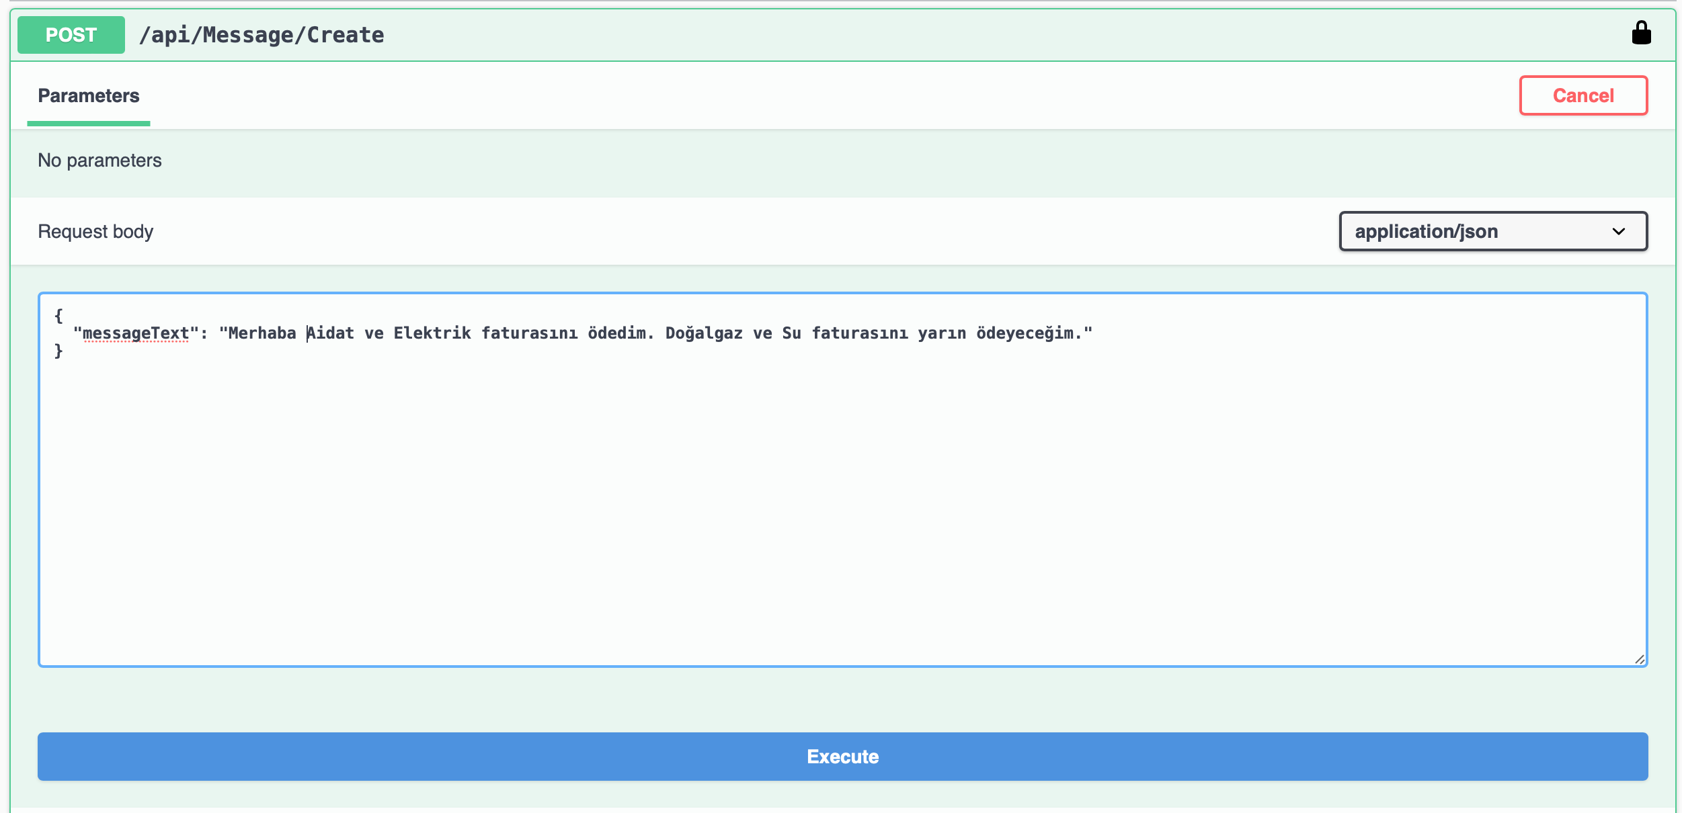Screen dimensions: 1682x813
Task: Collapse the /api/Message/Create operation panel
Action: [x=262, y=34]
